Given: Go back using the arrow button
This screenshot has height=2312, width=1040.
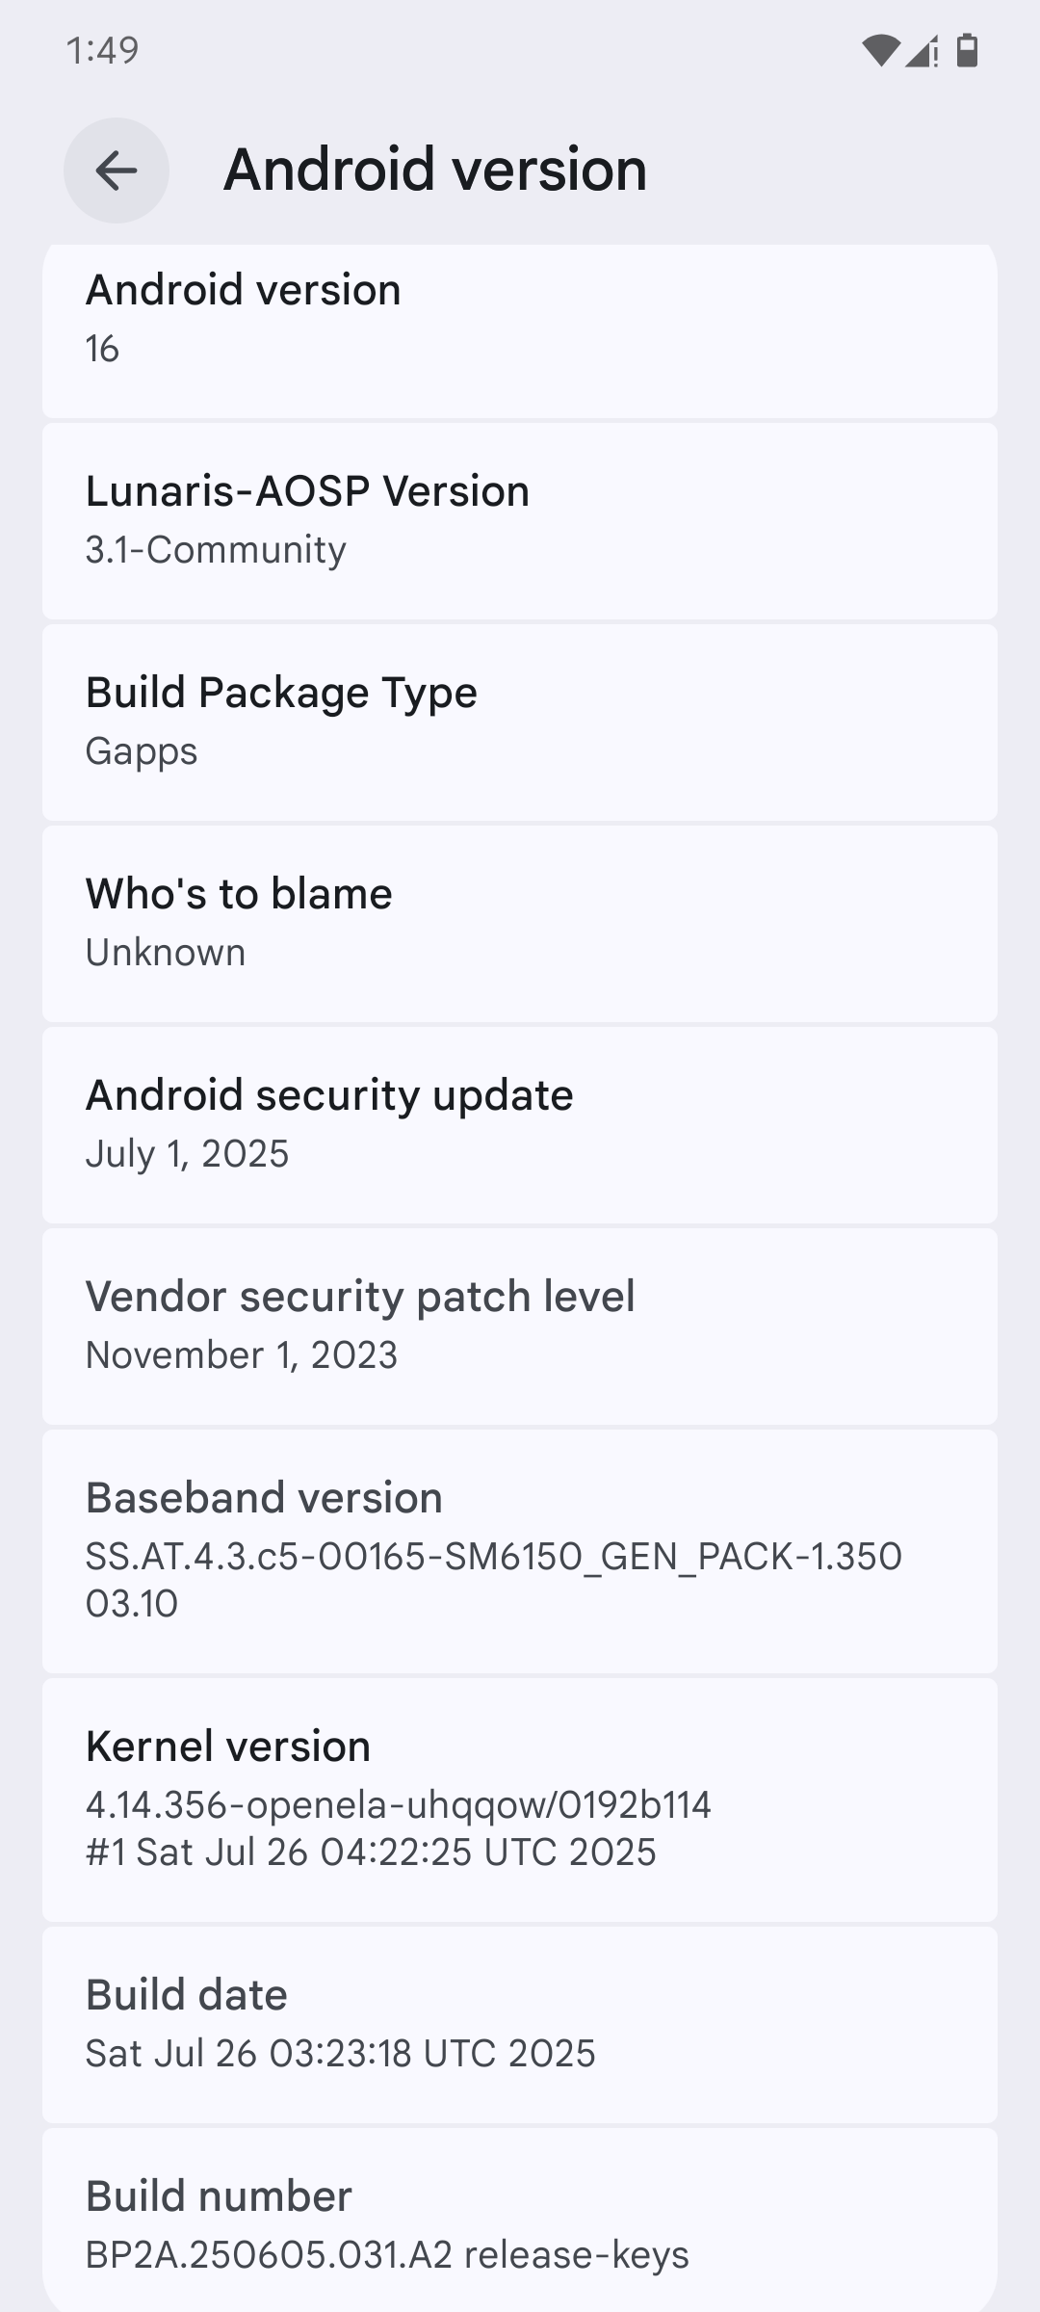Looking at the screenshot, I should [117, 171].
